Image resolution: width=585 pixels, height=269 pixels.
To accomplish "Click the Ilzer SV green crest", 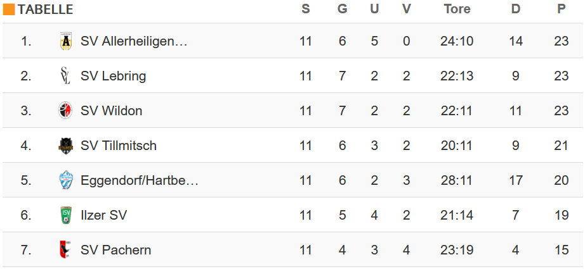I will point(65,215).
